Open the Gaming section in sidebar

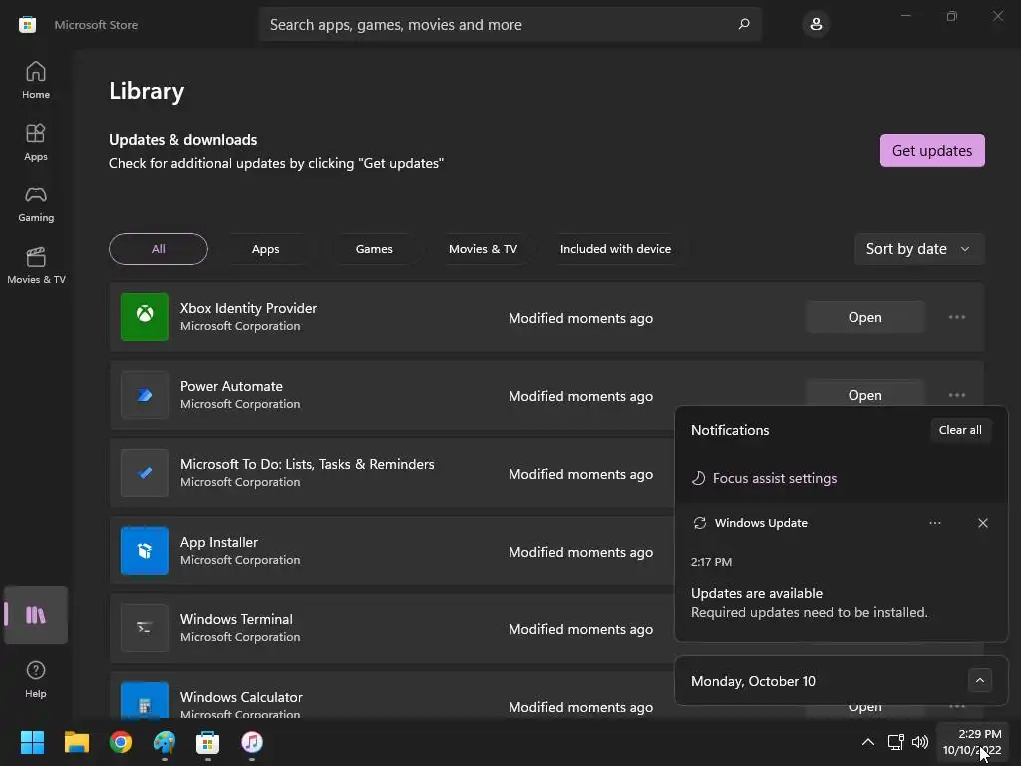36,203
